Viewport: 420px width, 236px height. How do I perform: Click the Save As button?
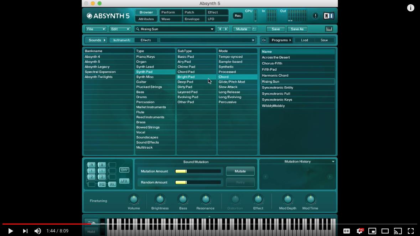coord(297,29)
